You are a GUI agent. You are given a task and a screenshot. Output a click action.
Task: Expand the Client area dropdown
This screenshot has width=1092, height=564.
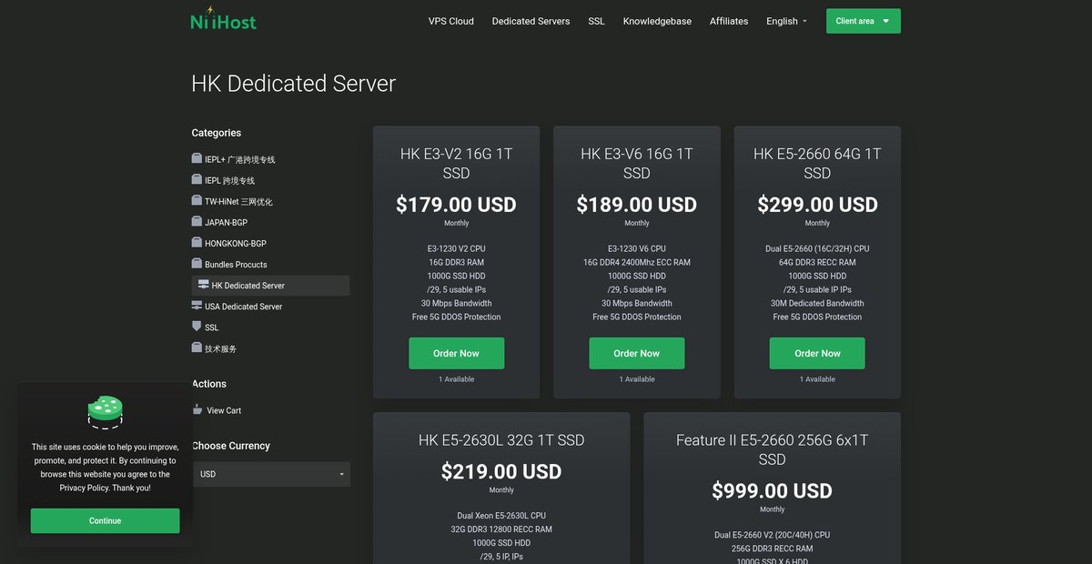coord(863,21)
